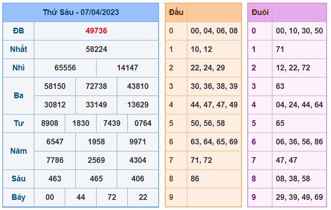Screen dimensions: 331x210
Task: Click second prize number 14147
Action: (x=127, y=68)
